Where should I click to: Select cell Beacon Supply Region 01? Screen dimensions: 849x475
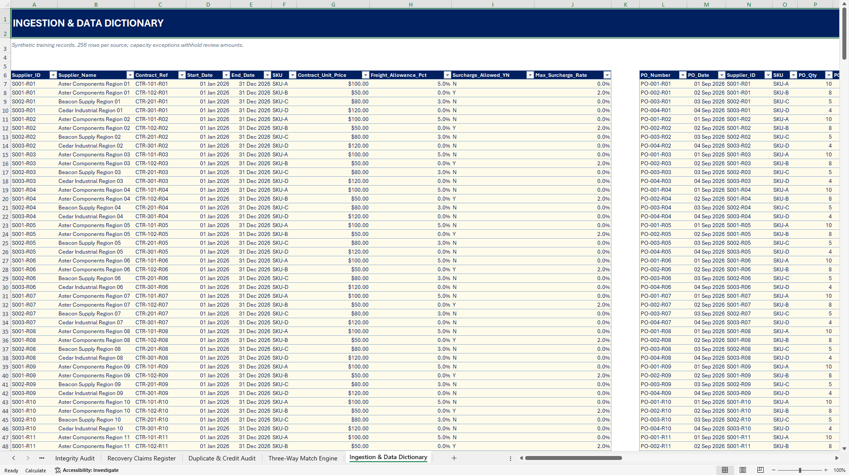pos(96,102)
